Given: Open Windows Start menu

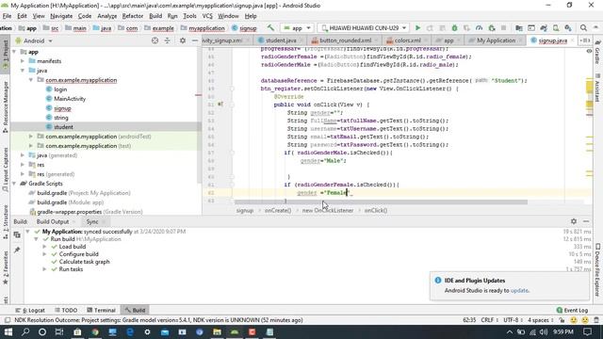Looking at the screenshot, I should [8, 331].
